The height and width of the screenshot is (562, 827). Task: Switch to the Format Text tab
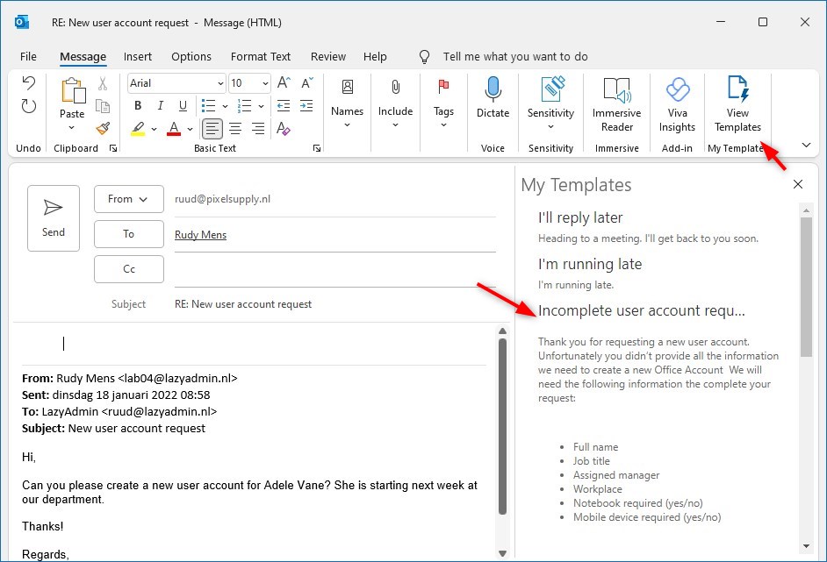click(261, 56)
